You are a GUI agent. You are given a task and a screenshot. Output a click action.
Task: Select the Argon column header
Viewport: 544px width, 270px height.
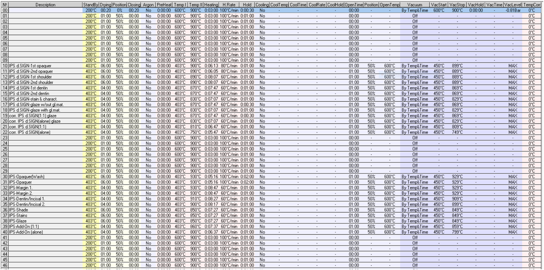click(x=148, y=4)
